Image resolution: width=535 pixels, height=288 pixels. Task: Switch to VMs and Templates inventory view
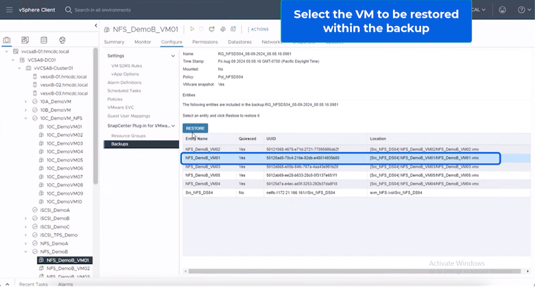25,40
